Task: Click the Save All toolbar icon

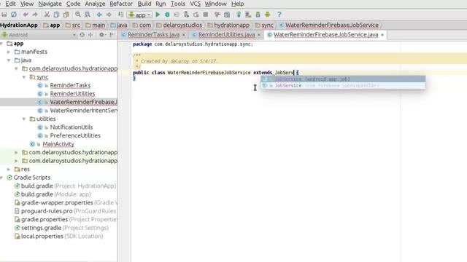Action: 4,15
